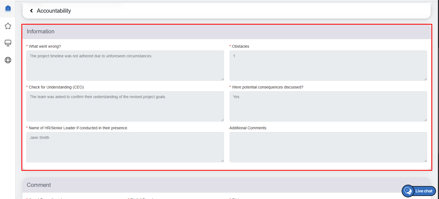The image size is (439, 199).
Task: Click the Additional Comments text area
Action: point(328,147)
